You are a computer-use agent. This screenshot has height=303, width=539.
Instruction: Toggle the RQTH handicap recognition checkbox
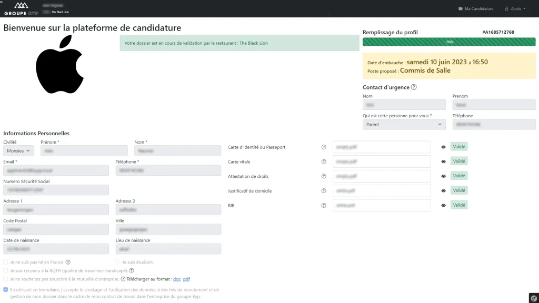[5, 271]
